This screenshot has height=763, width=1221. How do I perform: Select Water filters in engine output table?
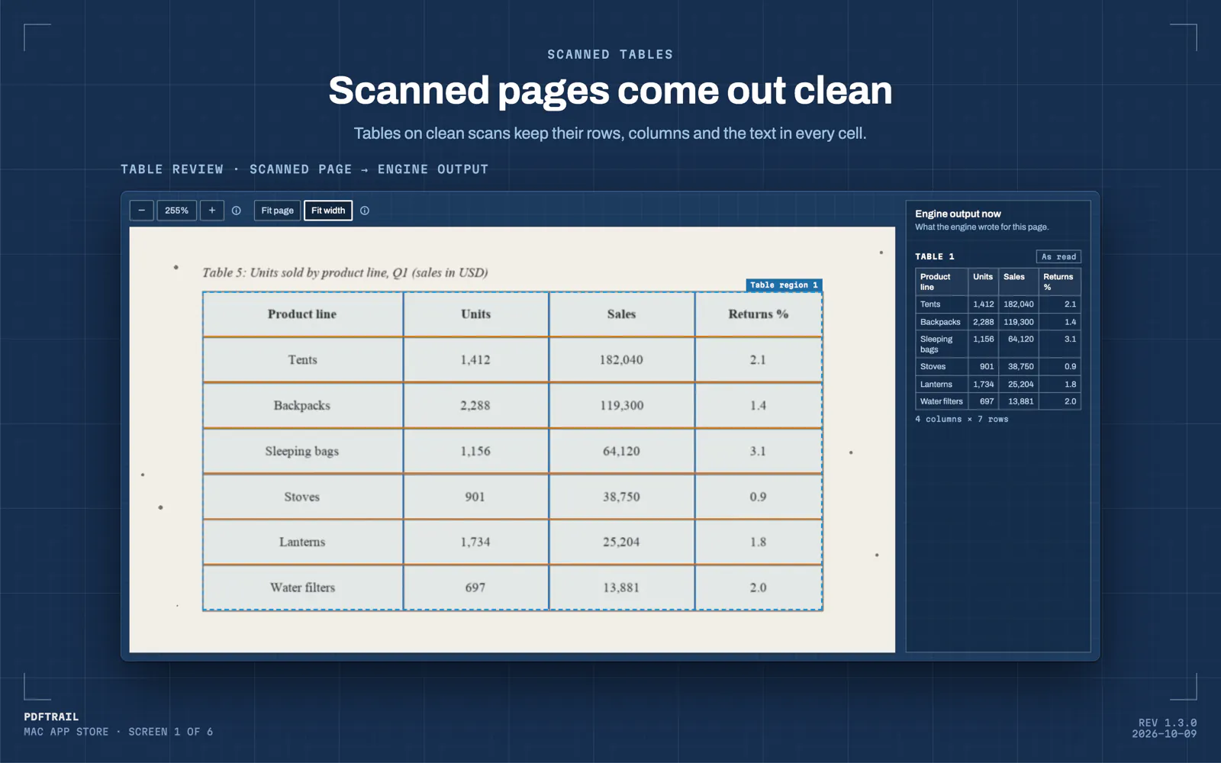click(942, 401)
